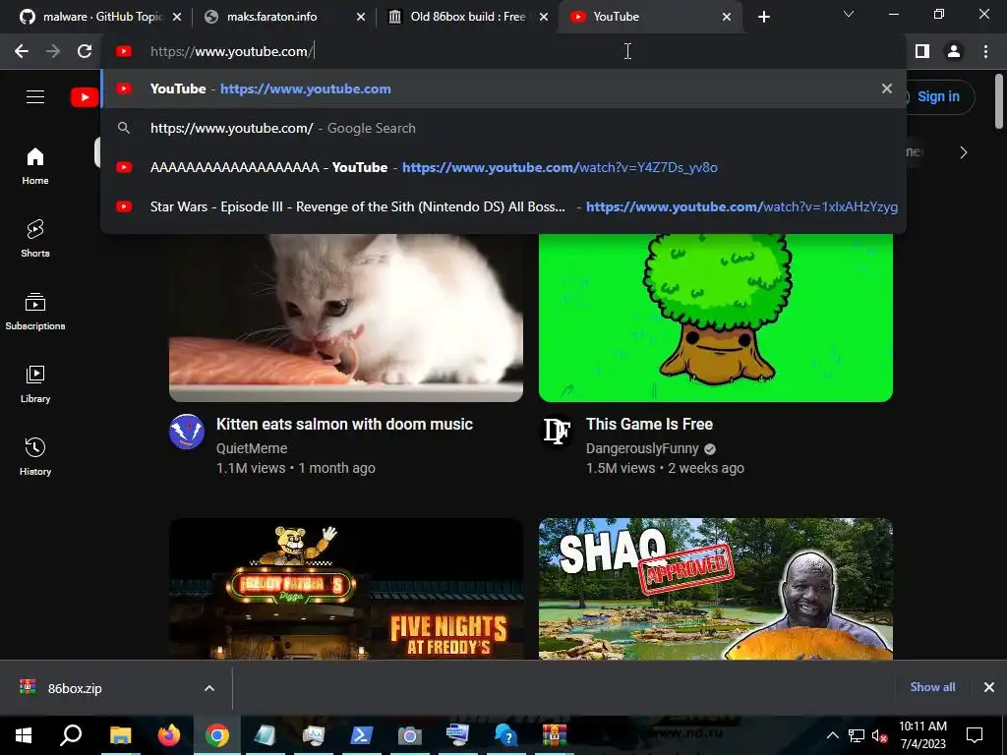
Task: Open taskbar search
Action: [71, 735]
